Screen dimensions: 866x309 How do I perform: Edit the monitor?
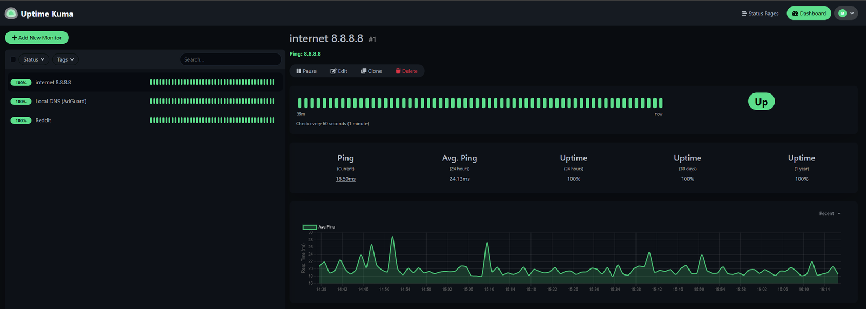click(339, 71)
